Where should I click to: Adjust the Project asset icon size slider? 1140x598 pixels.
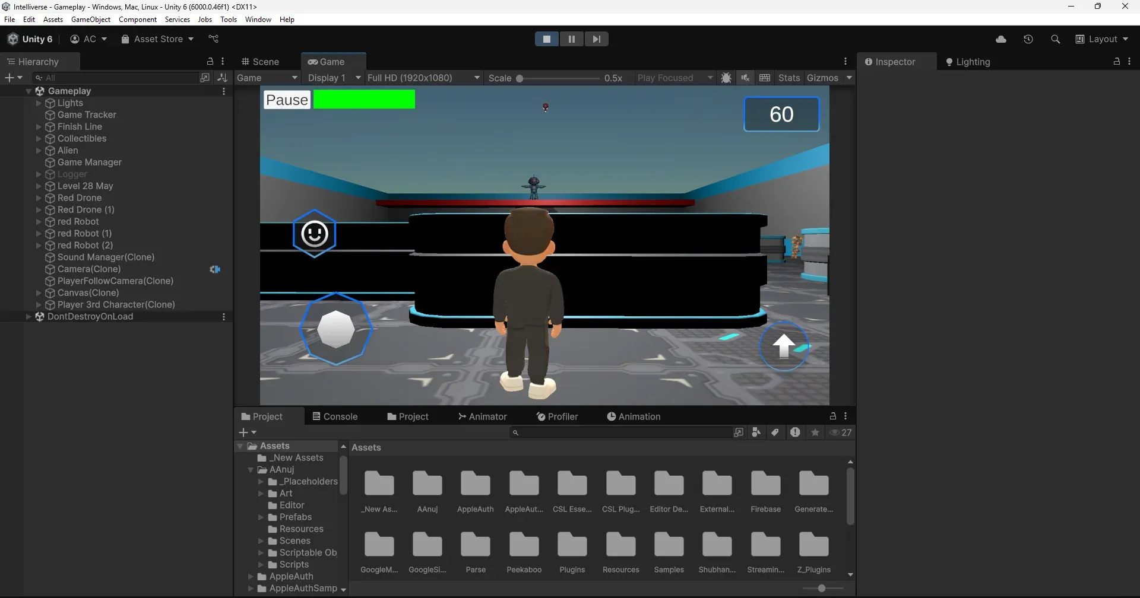822,588
